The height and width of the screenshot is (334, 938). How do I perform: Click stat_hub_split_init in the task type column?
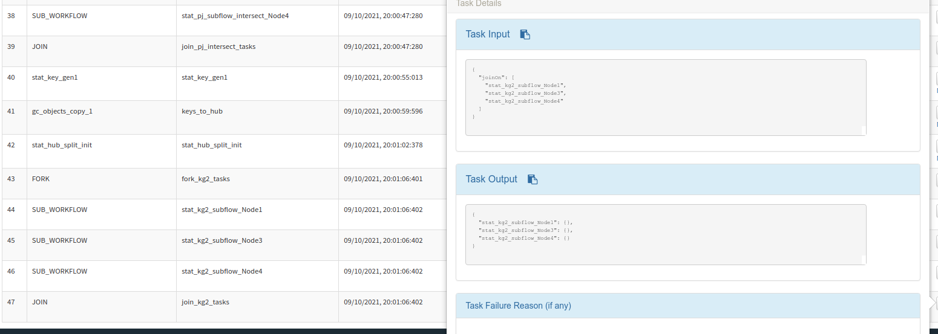(62, 145)
